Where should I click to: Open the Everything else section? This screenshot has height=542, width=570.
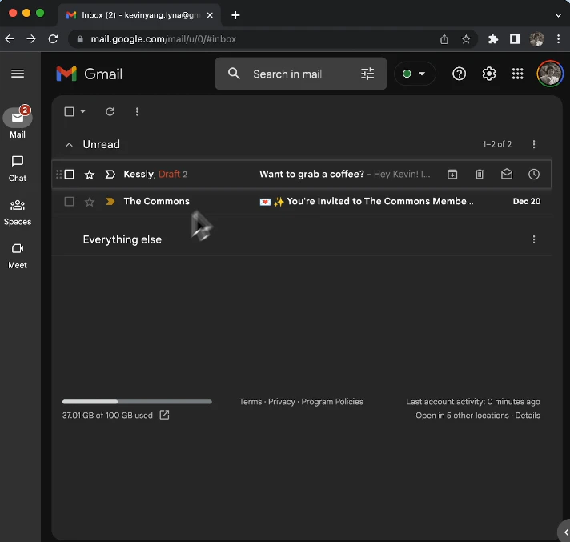coord(122,239)
